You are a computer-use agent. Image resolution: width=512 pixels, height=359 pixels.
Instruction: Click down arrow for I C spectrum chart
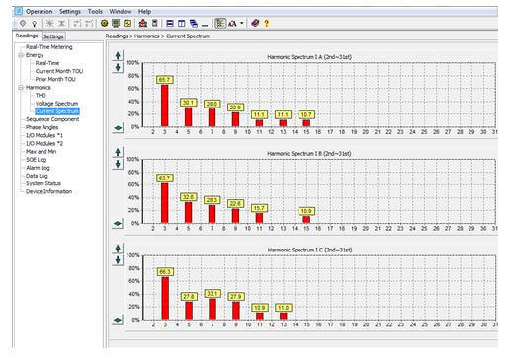(118, 260)
